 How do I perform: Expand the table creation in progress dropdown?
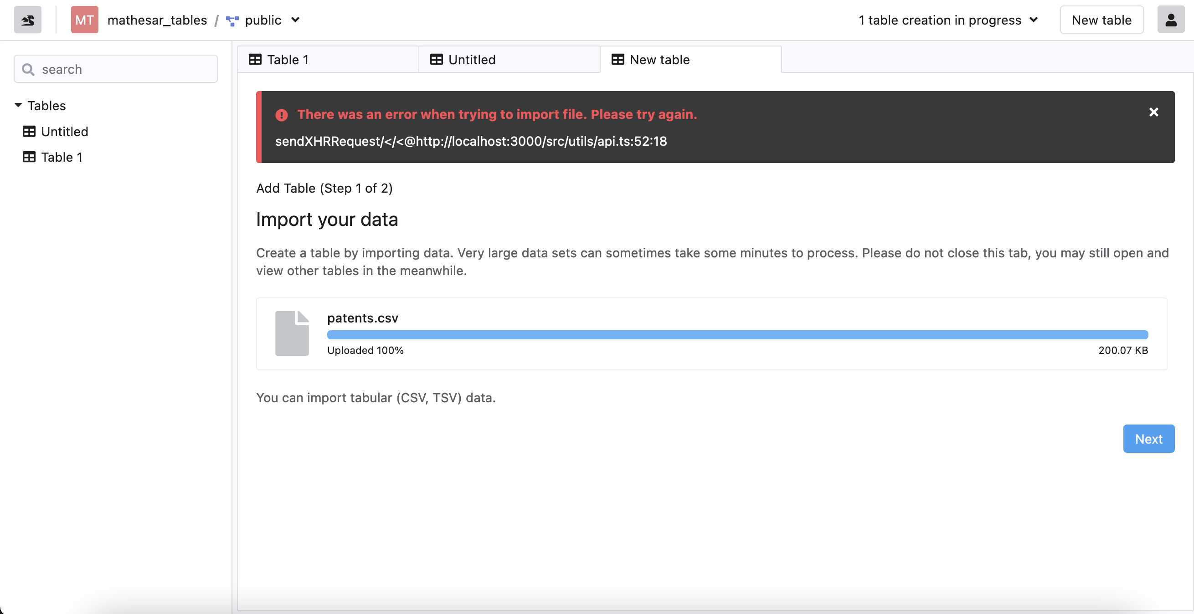click(1034, 20)
